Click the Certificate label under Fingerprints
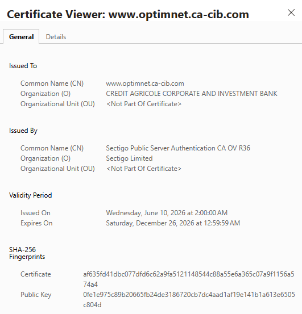Viewport: 302px width, 314px height. pyautogui.click(x=36, y=274)
